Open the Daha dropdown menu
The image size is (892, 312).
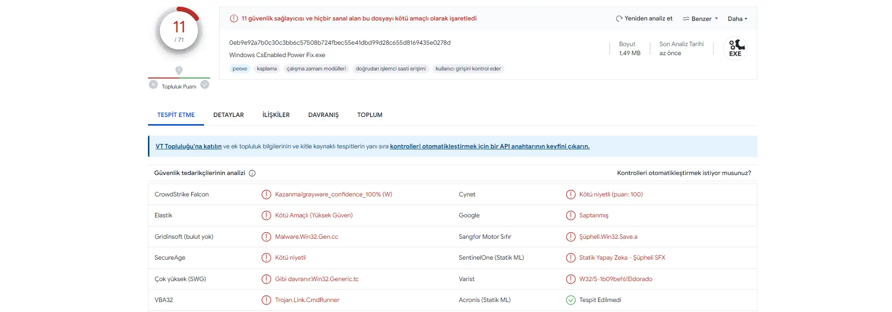tap(737, 19)
